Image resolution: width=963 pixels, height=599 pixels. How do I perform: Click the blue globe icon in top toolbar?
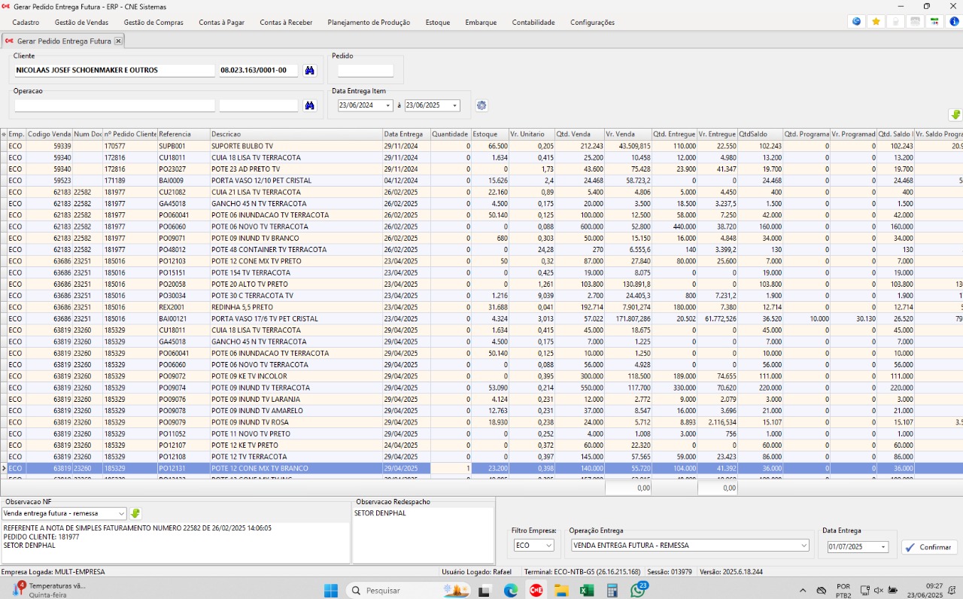click(856, 22)
